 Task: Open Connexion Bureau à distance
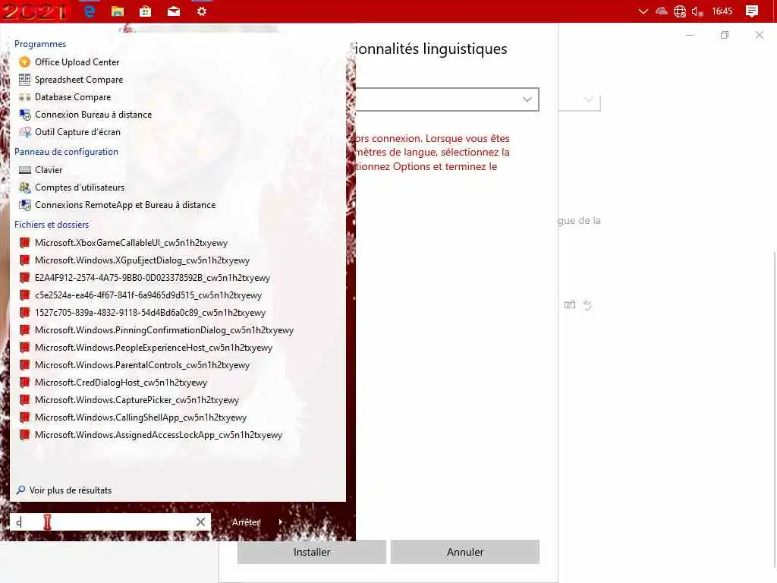pyautogui.click(x=93, y=115)
